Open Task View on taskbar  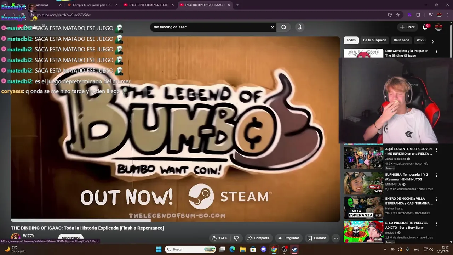coord(222,249)
